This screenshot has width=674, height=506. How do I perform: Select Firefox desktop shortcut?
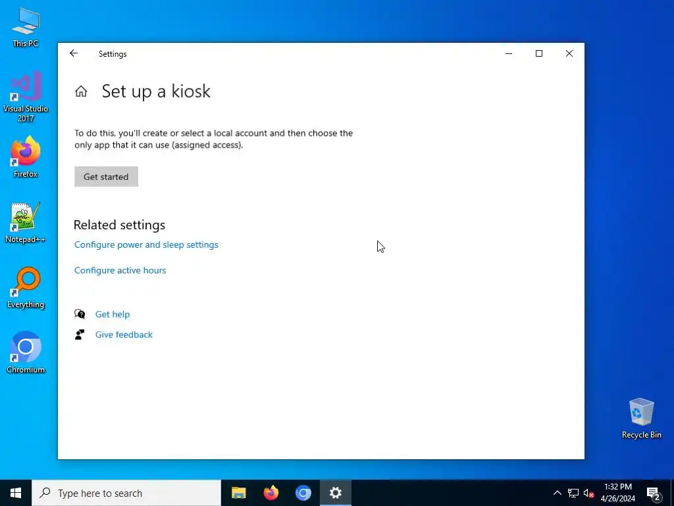coord(26,157)
